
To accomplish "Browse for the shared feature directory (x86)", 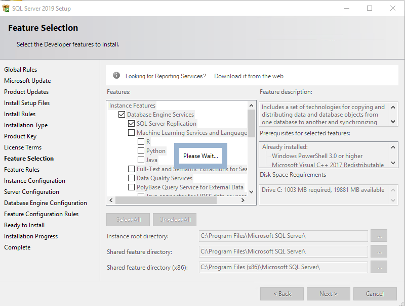I will point(379,267).
